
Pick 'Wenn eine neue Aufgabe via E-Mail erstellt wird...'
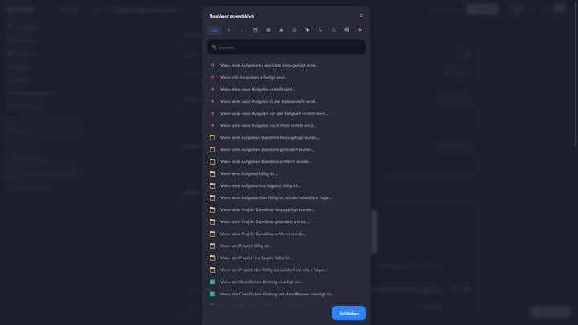coord(268,125)
